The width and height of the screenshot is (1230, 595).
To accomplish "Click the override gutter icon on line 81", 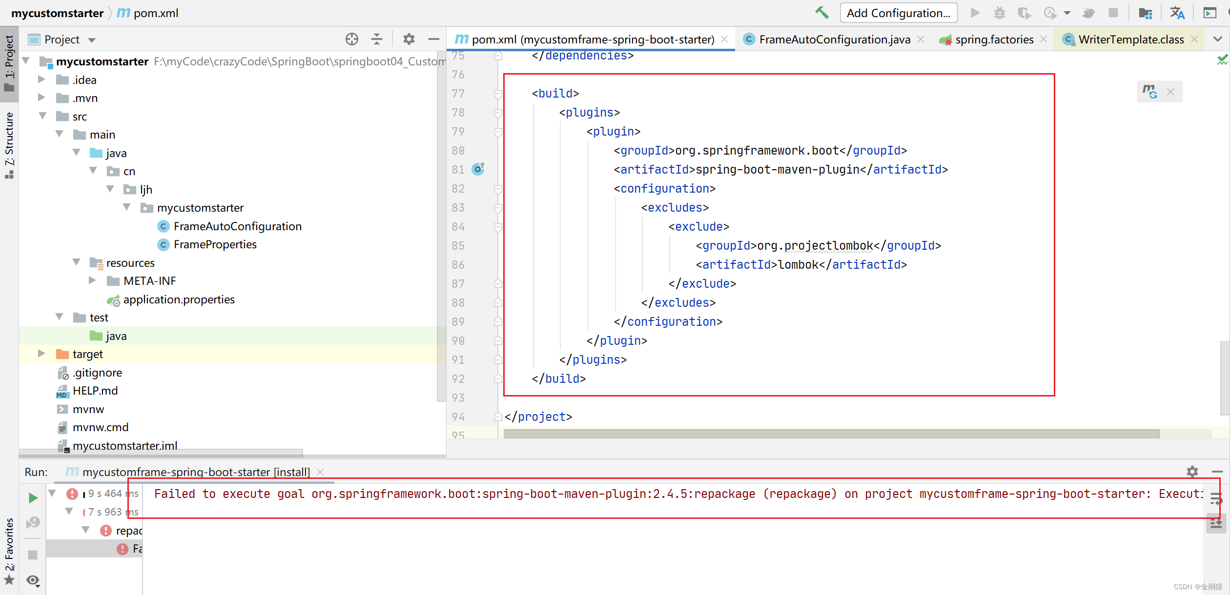I will (x=478, y=169).
